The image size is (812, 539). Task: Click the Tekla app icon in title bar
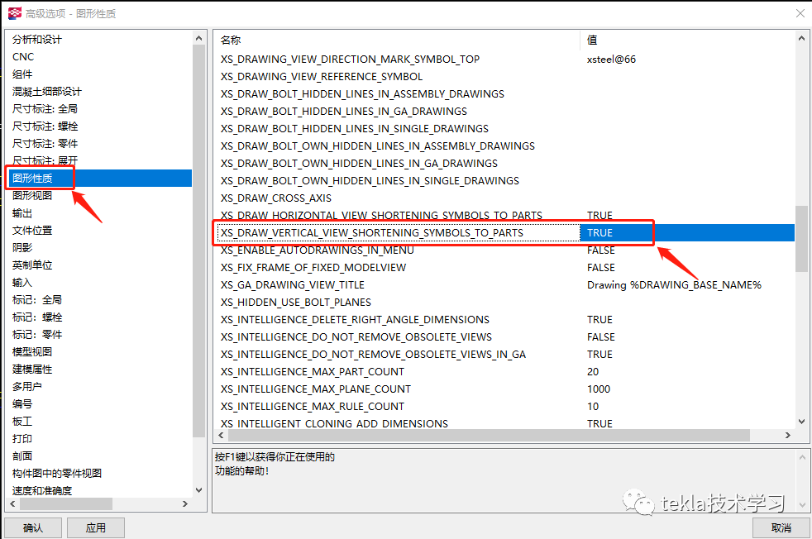[15, 13]
